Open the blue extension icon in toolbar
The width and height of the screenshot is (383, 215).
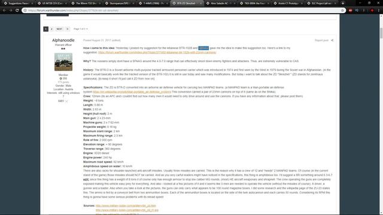coord(357,11)
